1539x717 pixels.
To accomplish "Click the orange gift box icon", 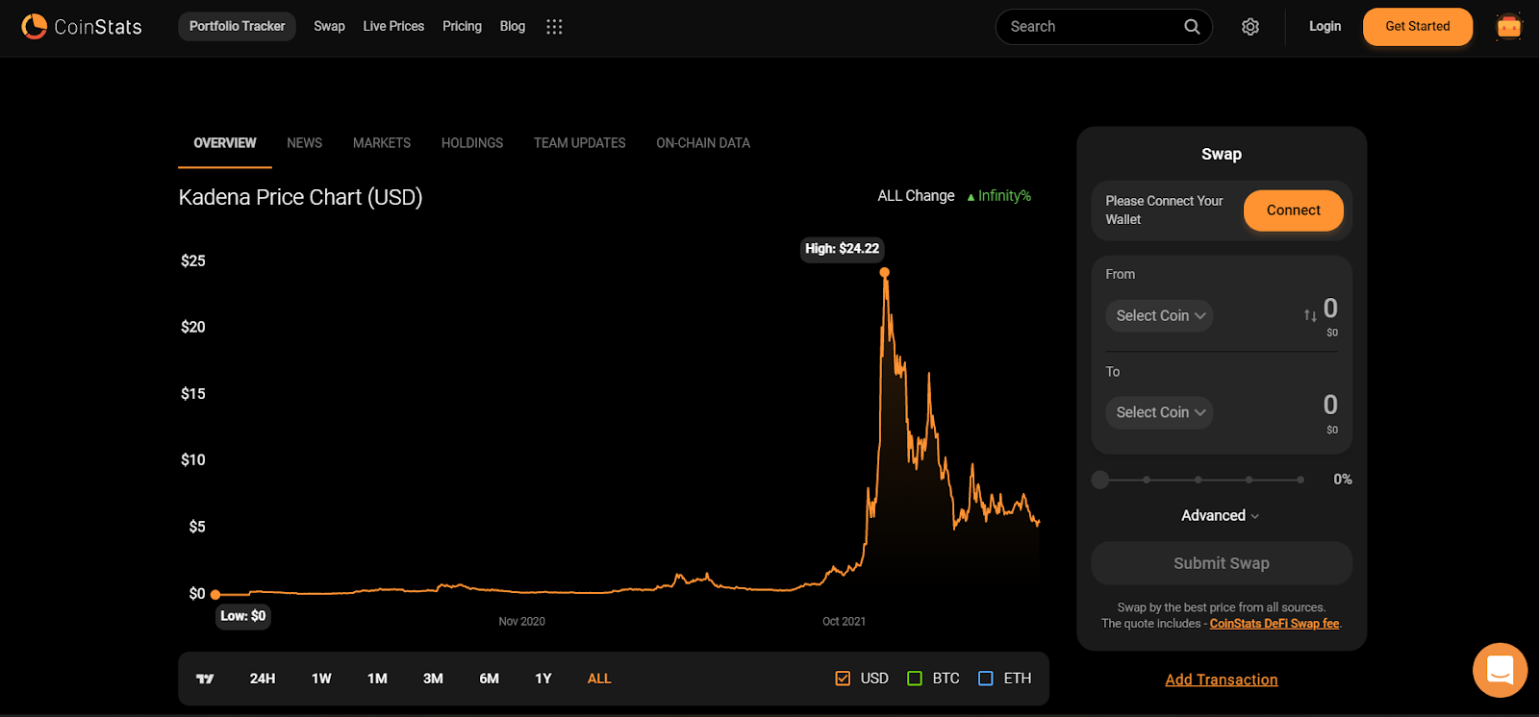I will pos(1509,27).
